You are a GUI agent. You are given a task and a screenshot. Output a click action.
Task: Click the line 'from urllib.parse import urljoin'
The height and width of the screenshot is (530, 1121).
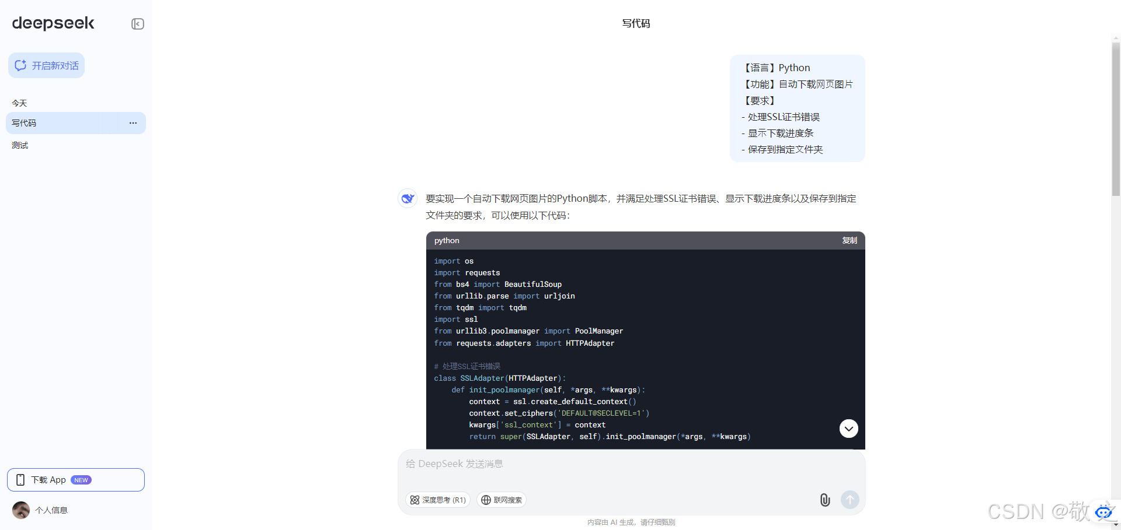[504, 296]
